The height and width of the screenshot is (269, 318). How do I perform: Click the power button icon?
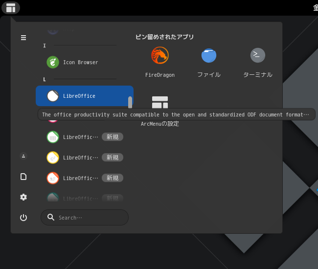[23, 218]
